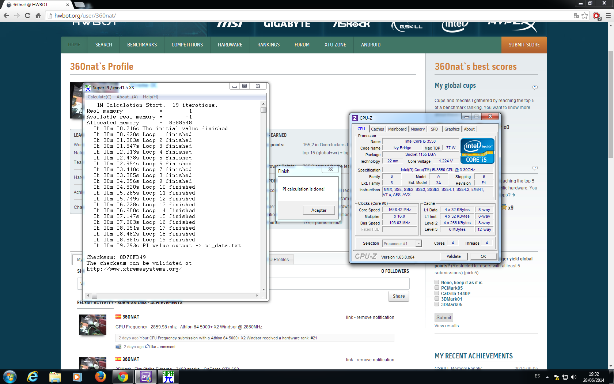Switch to SPD tab in CPU-Z
The height and width of the screenshot is (384, 614).
[434, 129]
